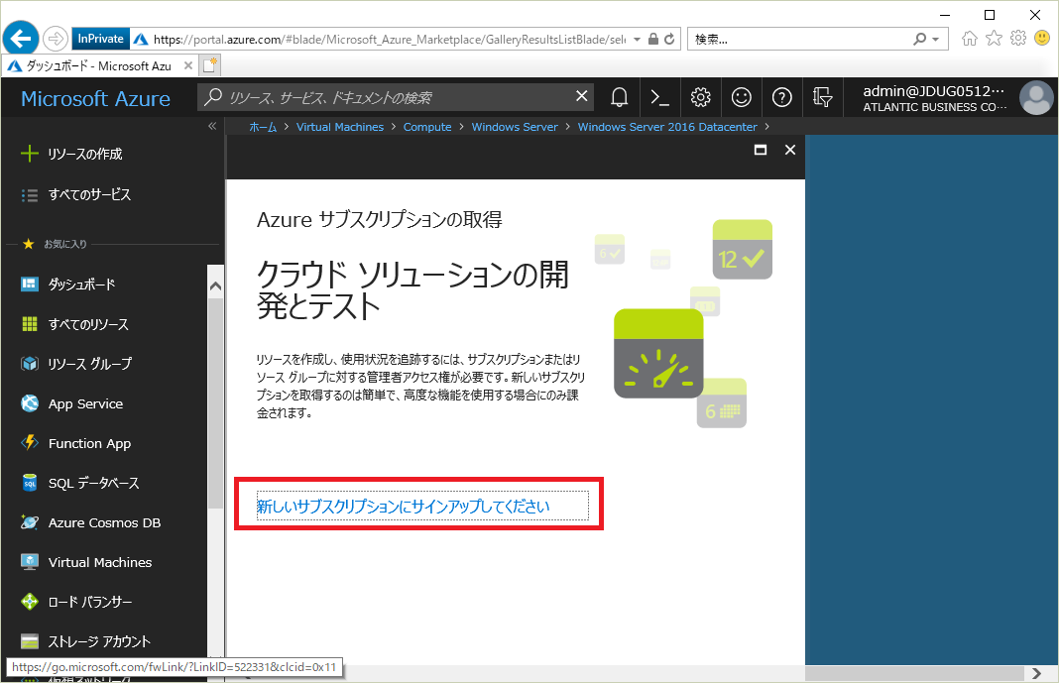The image size is (1059, 683).
Task: Go to ホーム breadcrumb
Action: [x=263, y=127]
